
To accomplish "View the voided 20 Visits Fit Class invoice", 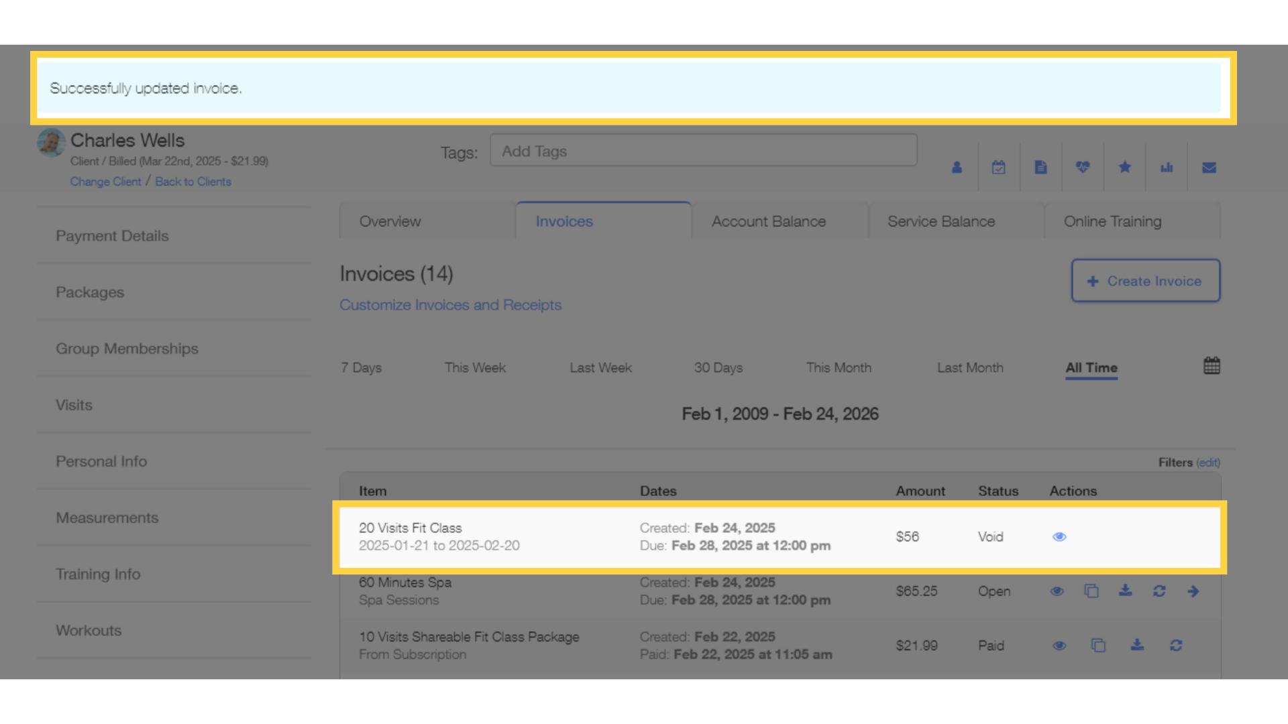I will pyautogui.click(x=1060, y=536).
